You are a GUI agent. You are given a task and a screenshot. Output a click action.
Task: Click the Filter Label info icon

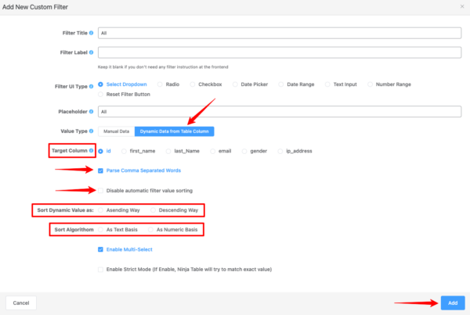91,52
